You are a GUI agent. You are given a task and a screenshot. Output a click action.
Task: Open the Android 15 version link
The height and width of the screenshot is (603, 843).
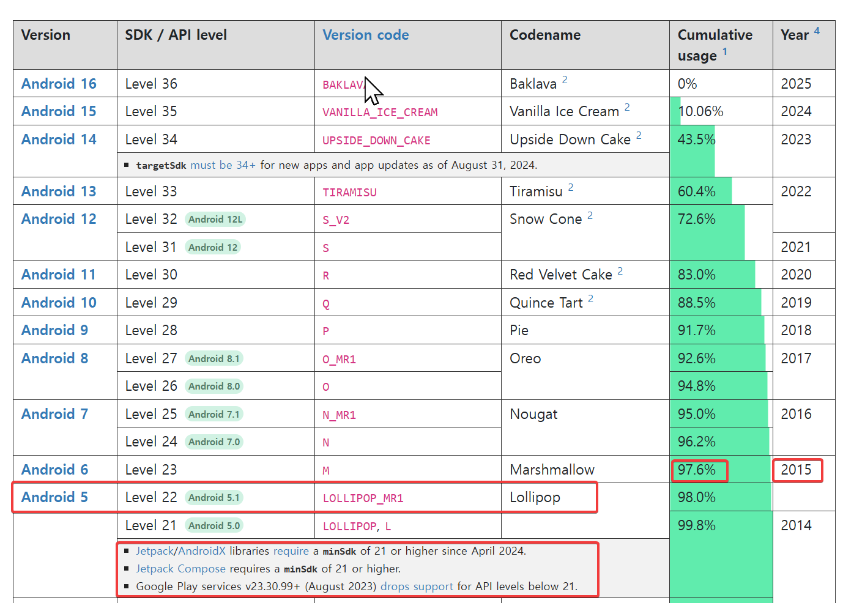[59, 111]
